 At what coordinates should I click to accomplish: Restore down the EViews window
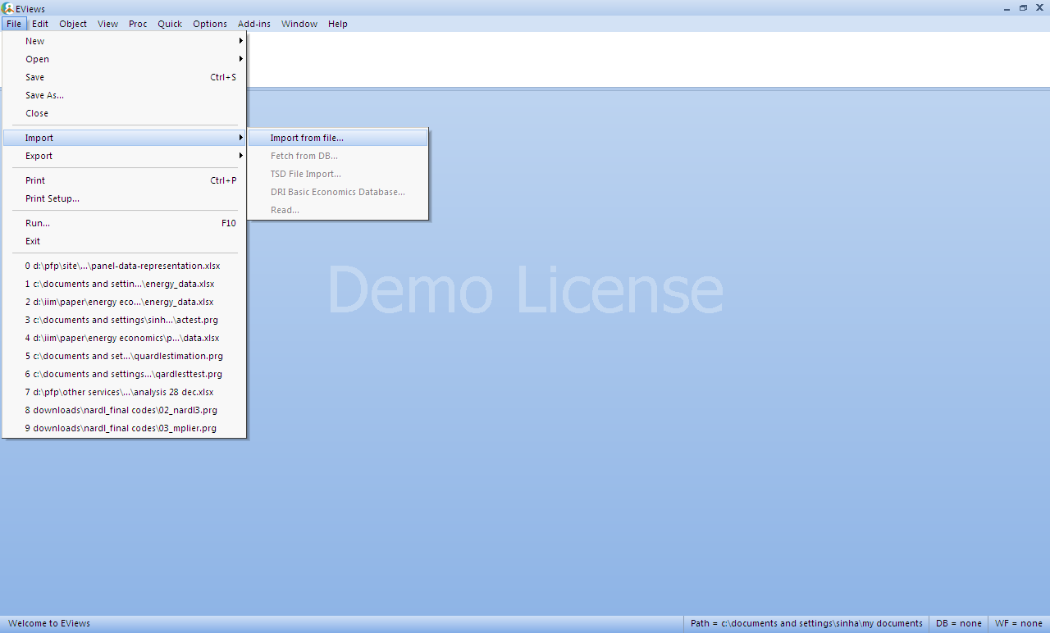pos(1023,7)
